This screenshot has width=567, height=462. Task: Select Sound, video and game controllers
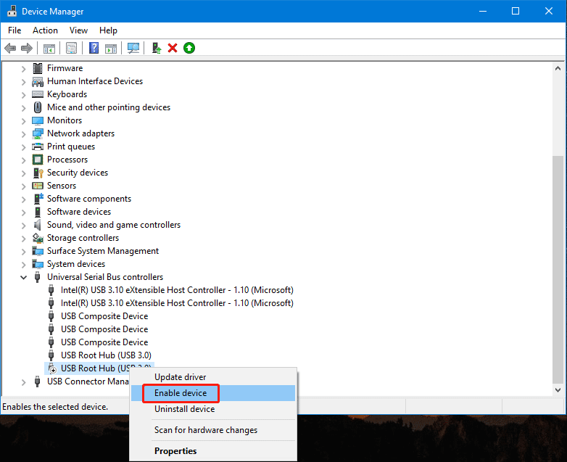click(x=114, y=225)
